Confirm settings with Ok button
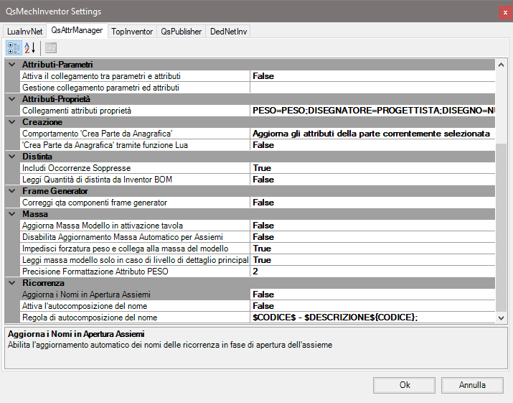 tap(404, 385)
